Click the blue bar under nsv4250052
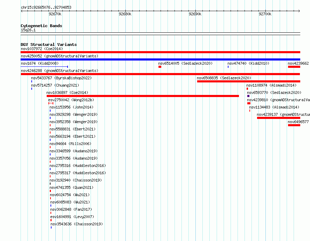Viewport: 310px width, 241px height. (160, 59)
